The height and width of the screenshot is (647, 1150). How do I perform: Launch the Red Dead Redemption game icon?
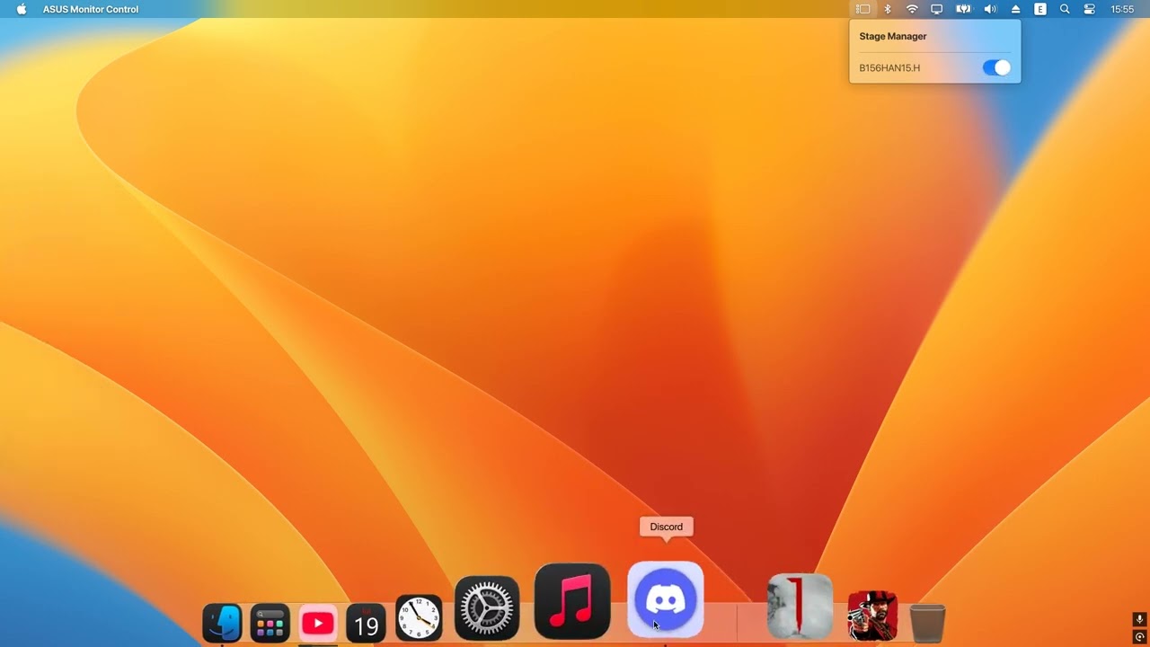click(872, 616)
